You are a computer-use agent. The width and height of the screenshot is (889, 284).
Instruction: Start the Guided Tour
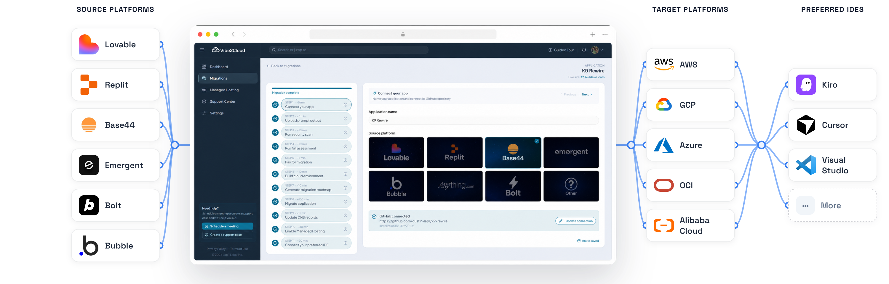tap(561, 50)
